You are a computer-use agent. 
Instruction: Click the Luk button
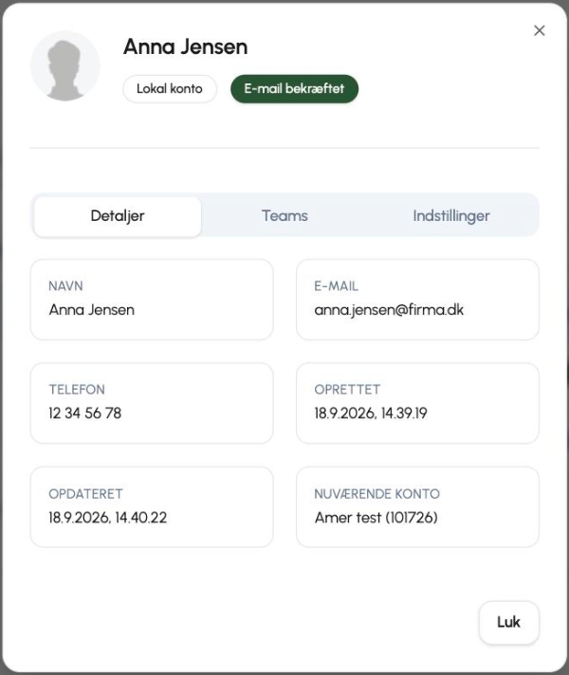(x=508, y=622)
